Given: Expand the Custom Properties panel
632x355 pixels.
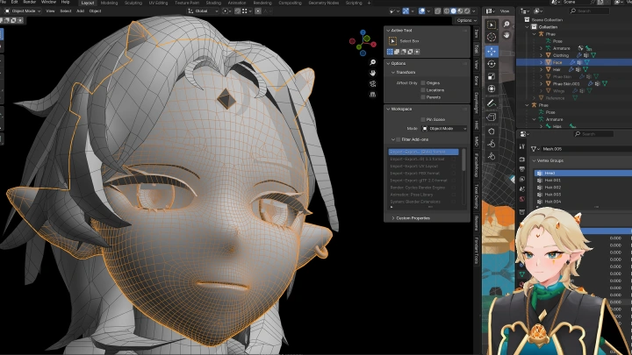Looking at the screenshot, I should [393, 218].
